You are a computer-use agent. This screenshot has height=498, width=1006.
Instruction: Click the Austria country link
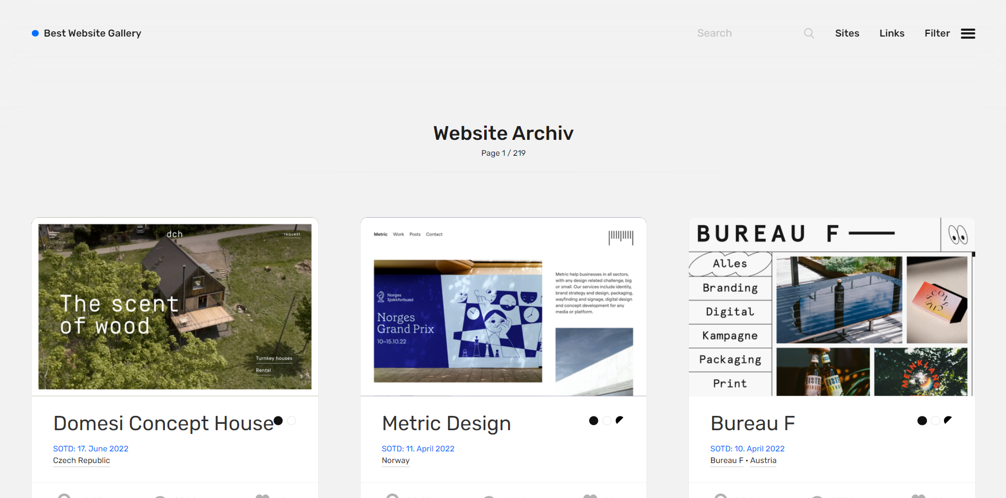763,461
